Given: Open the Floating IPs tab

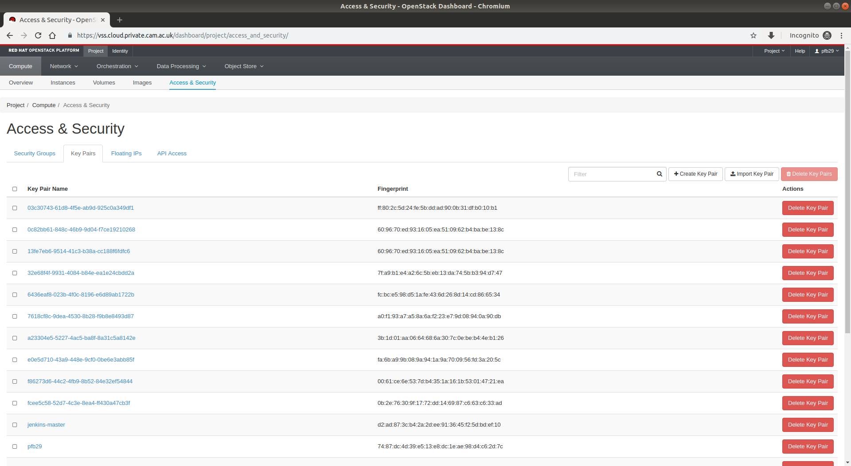Looking at the screenshot, I should coord(126,154).
